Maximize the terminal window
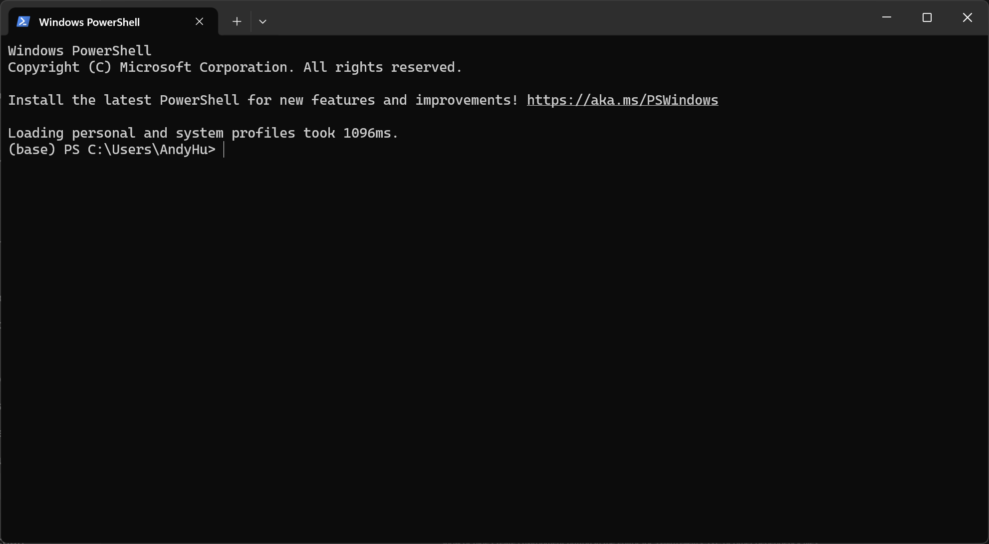The height and width of the screenshot is (544, 989). (927, 17)
